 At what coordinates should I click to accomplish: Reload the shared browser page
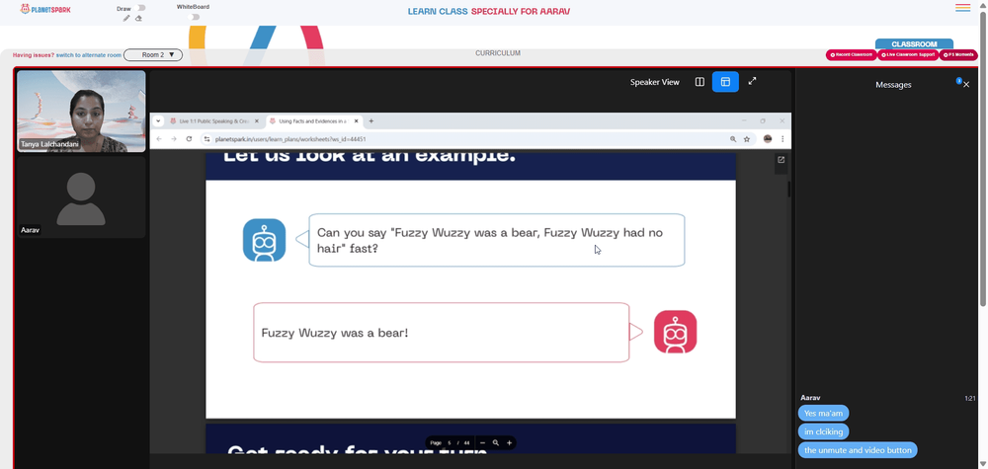pyautogui.click(x=189, y=138)
